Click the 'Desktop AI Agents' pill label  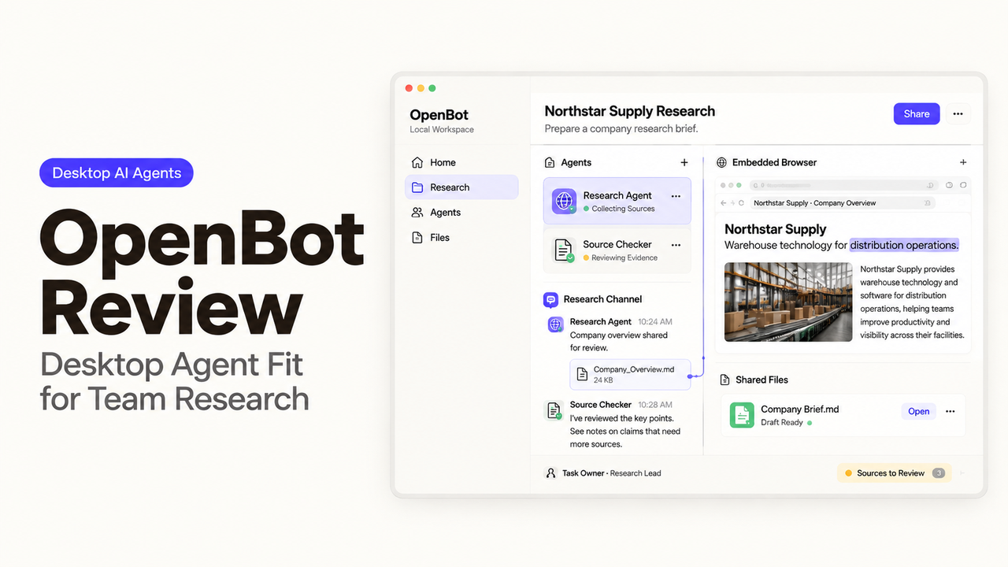tap(117, 173)
